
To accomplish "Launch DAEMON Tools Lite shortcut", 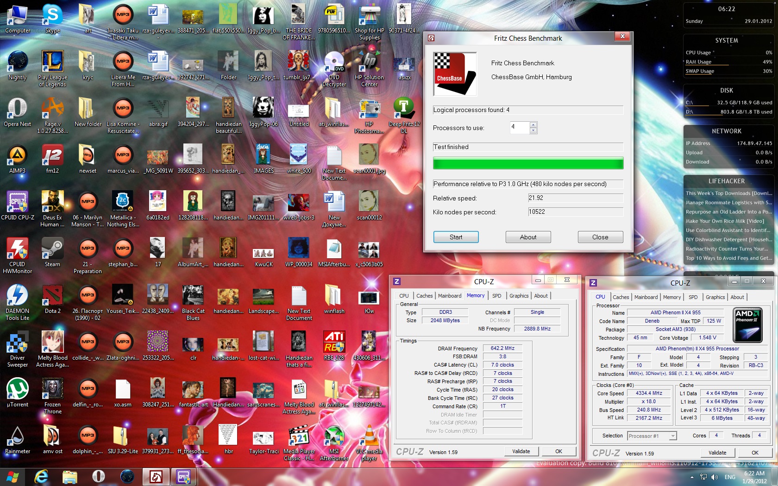I will (18, 302).
